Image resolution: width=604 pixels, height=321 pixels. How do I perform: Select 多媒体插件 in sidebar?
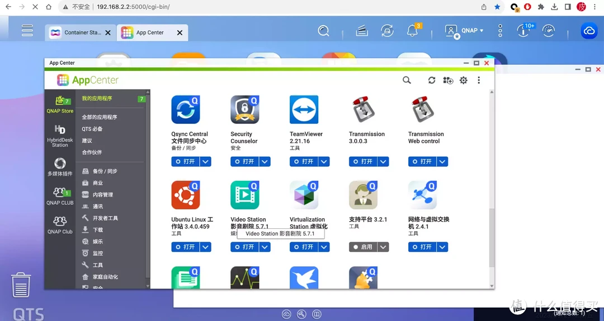pos(60,166)
